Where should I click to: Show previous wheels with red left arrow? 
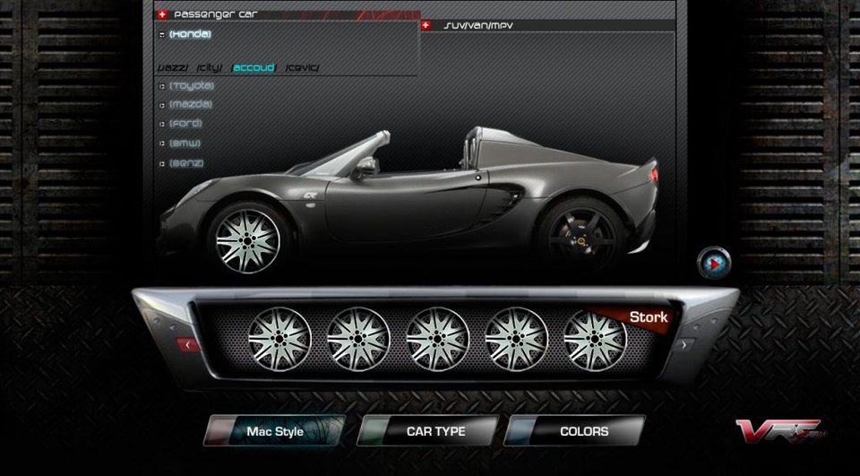[187, 345]
